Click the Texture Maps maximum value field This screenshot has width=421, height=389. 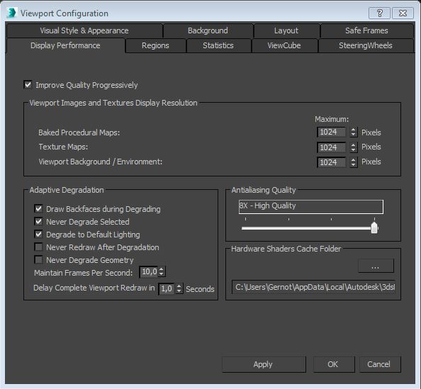(x=331, y=147)
